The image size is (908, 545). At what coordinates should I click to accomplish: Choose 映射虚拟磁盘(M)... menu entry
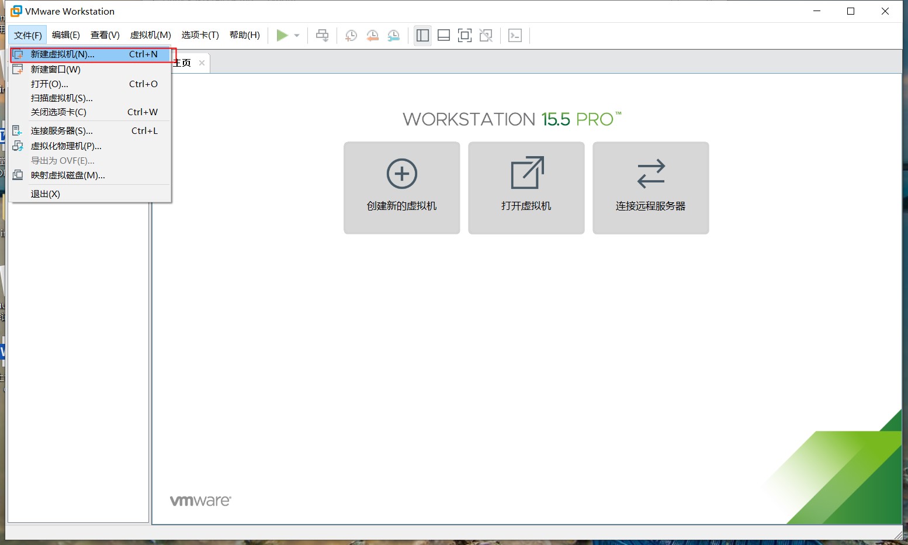(x=91, y=175)
